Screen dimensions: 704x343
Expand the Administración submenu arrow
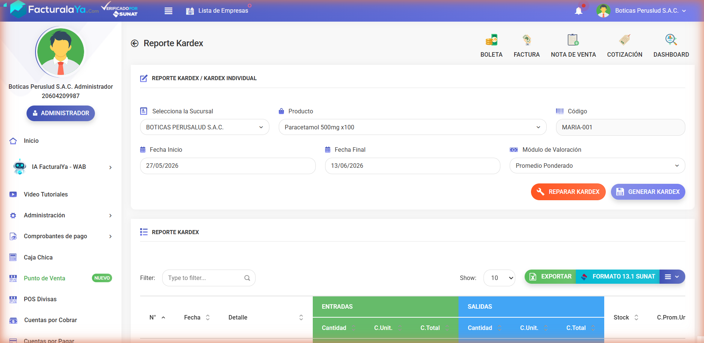[111, 215]
